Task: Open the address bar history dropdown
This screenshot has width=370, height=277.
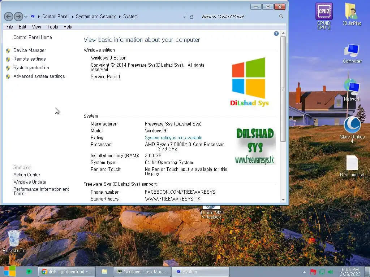Action: [x=184, y=17]
